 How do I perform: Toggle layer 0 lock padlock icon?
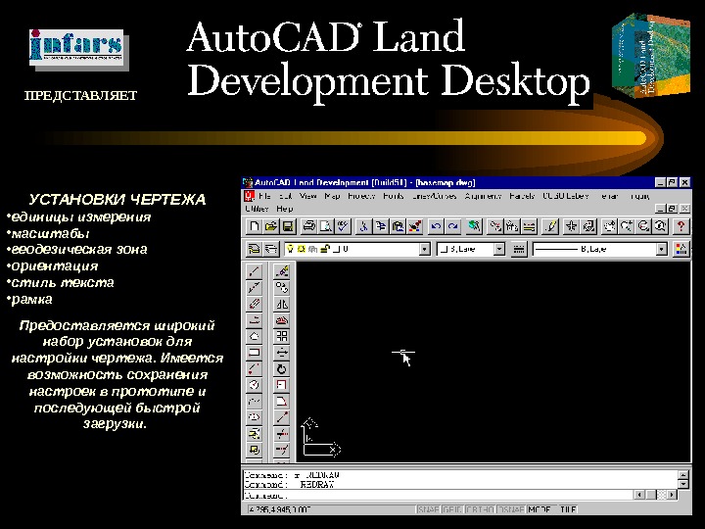tap(325, 249)
